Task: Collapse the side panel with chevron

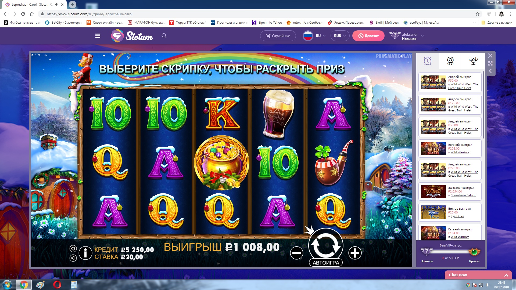Action: [490, 71]
